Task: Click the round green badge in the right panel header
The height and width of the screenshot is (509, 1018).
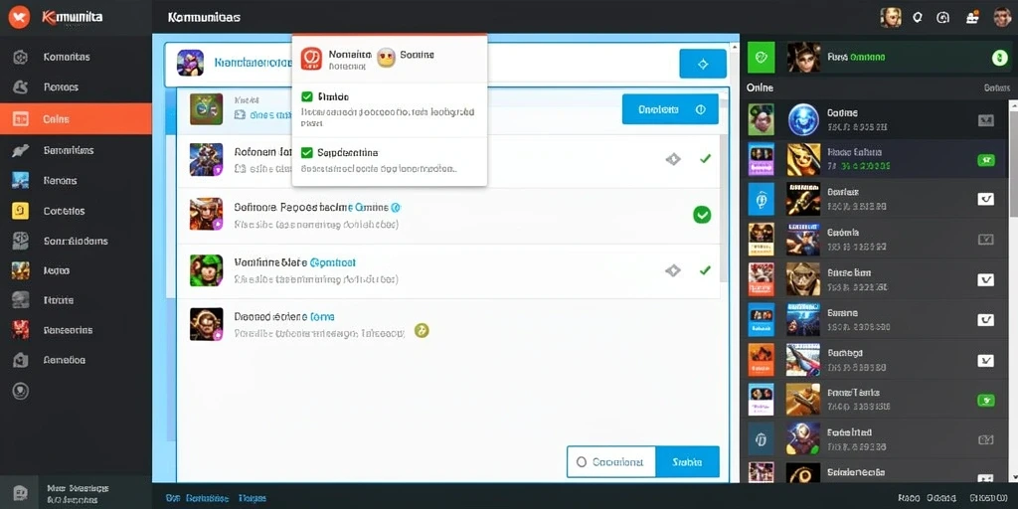Action: point(999,58)
